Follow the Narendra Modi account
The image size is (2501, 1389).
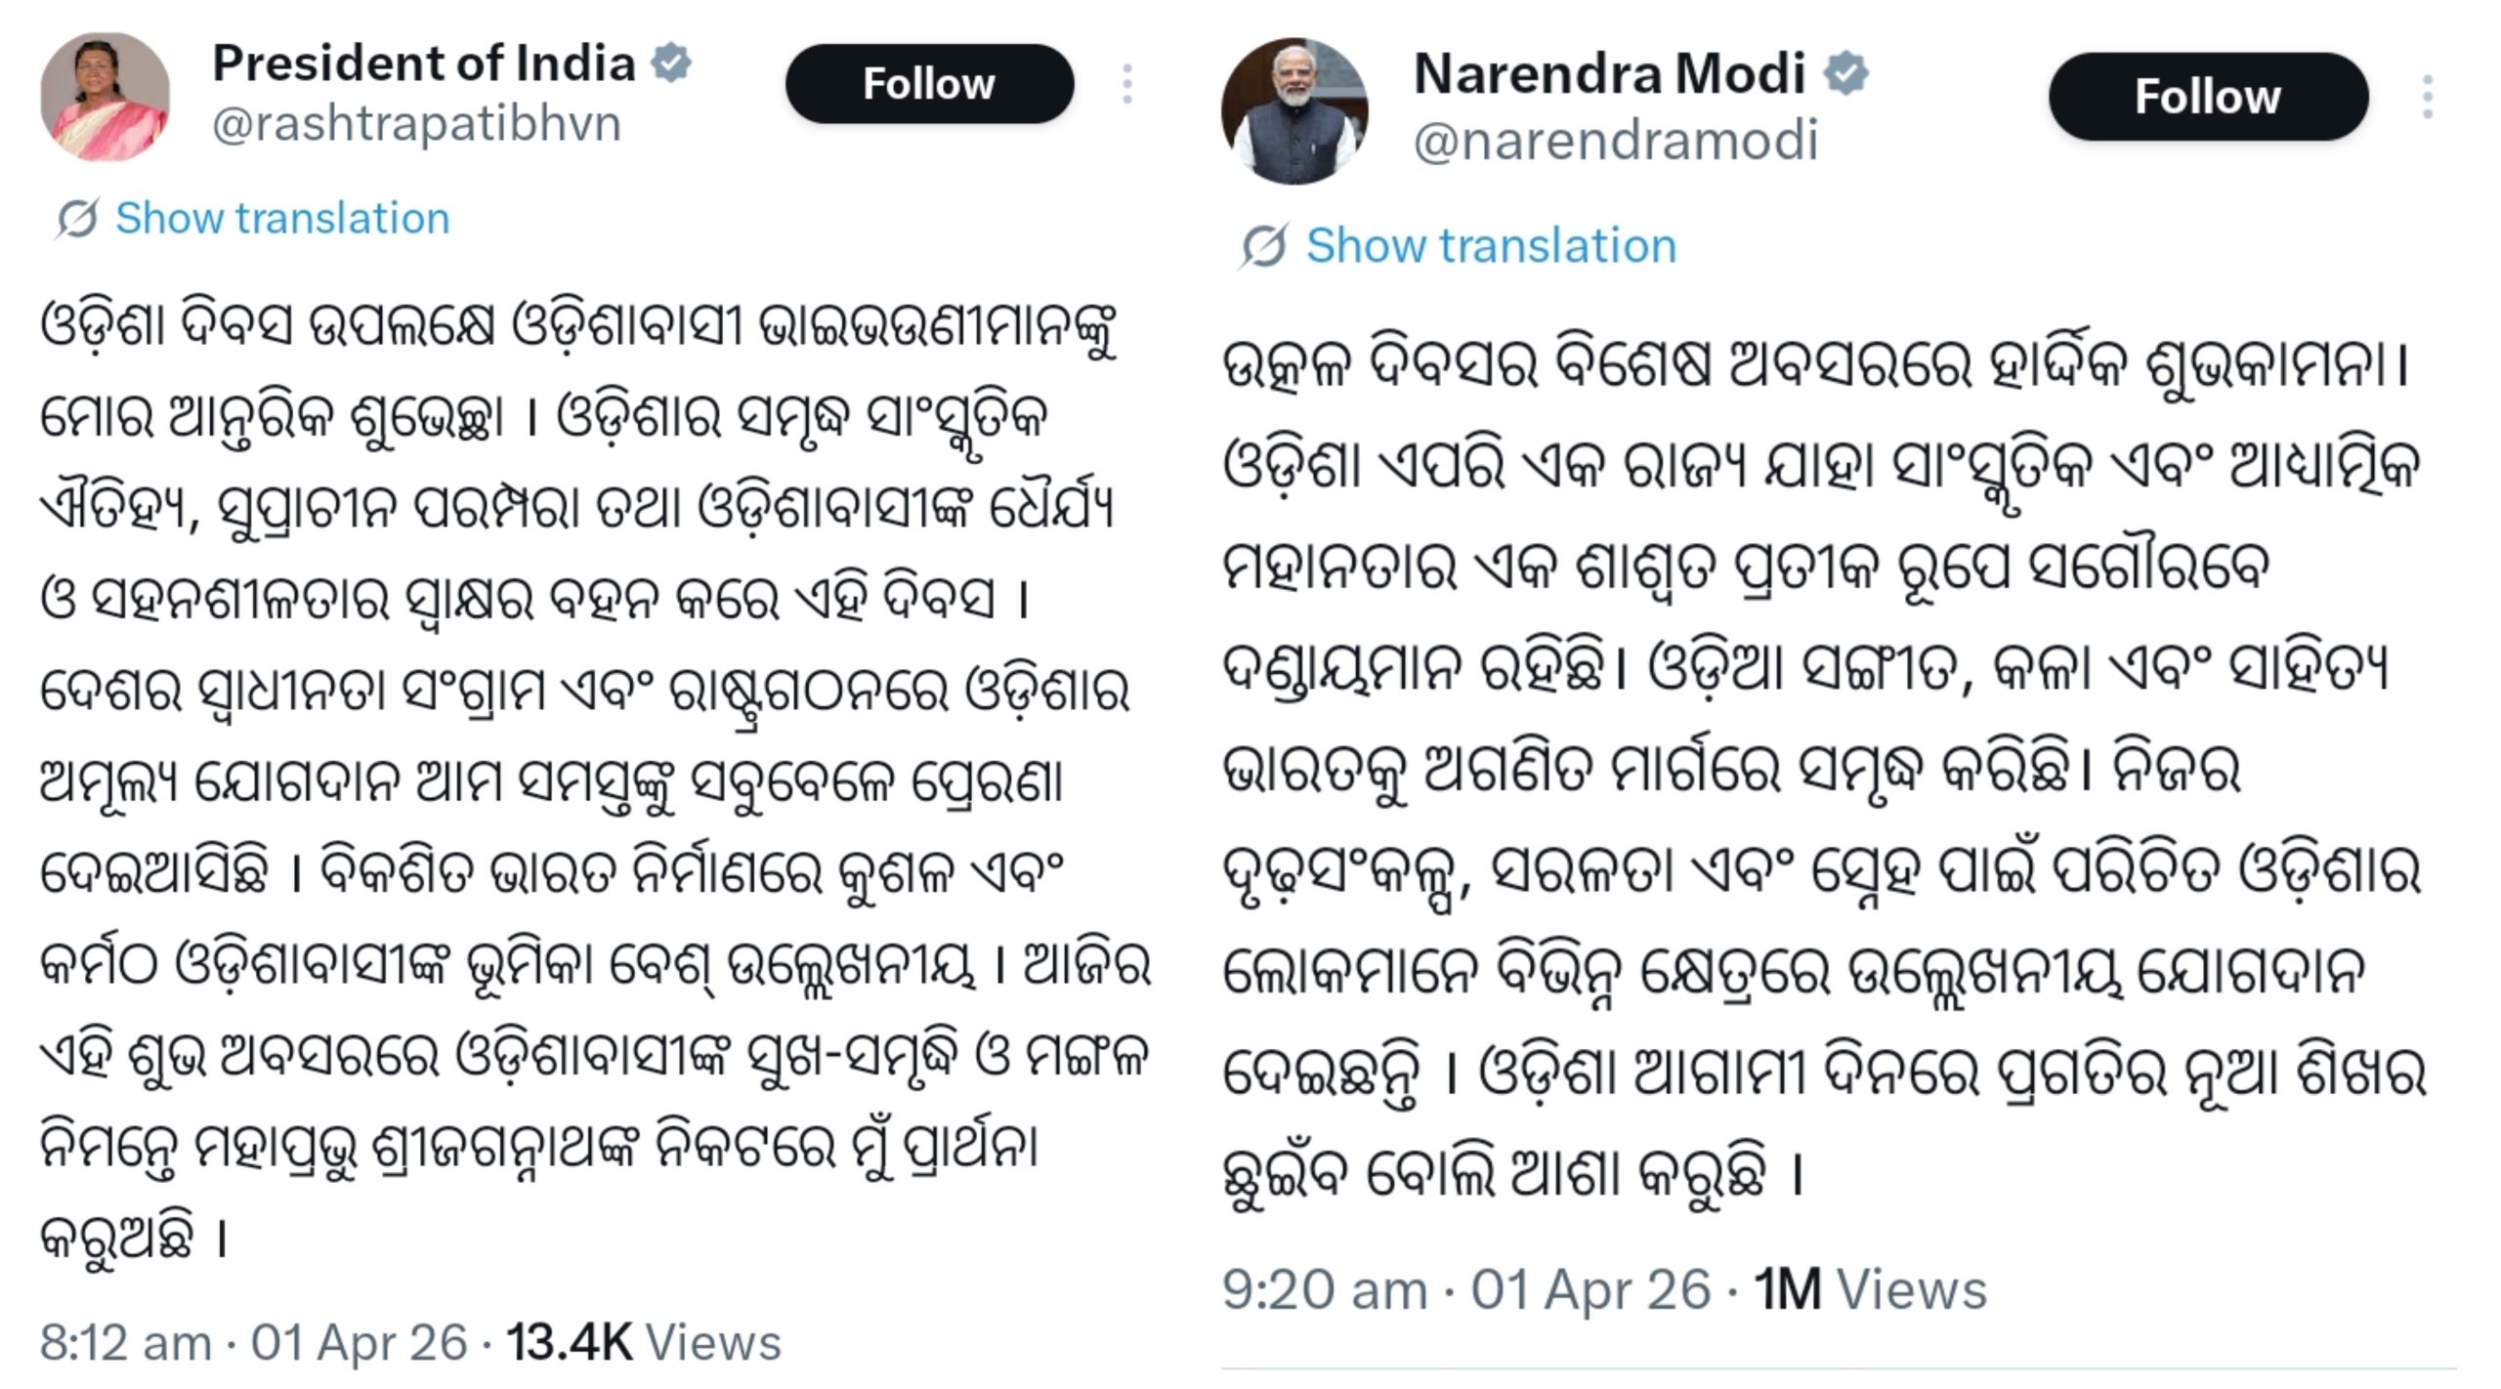[2208, 97]
